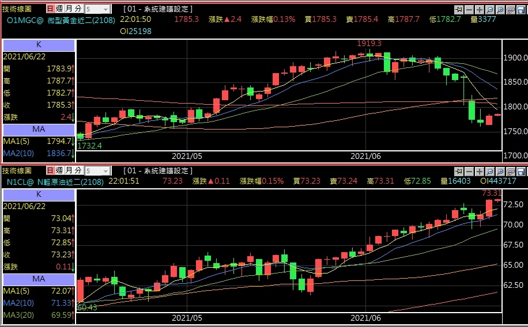Select gold MA2(10) value 1836.7
Image resolution: width=528 pixels, height=327 pixels.
(59, 153)
